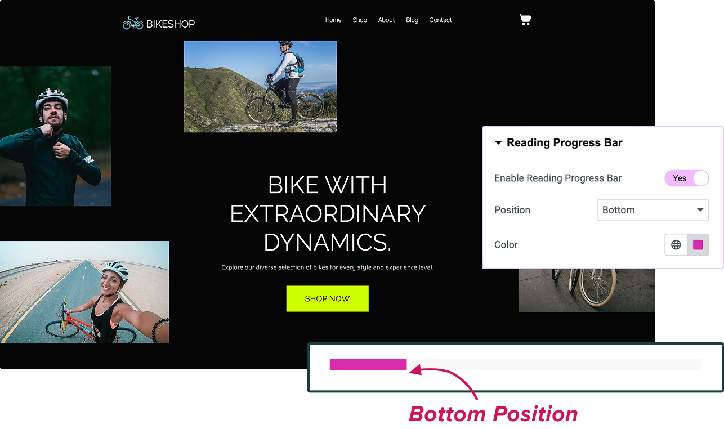Select the global color globe icon

(676, 245)
